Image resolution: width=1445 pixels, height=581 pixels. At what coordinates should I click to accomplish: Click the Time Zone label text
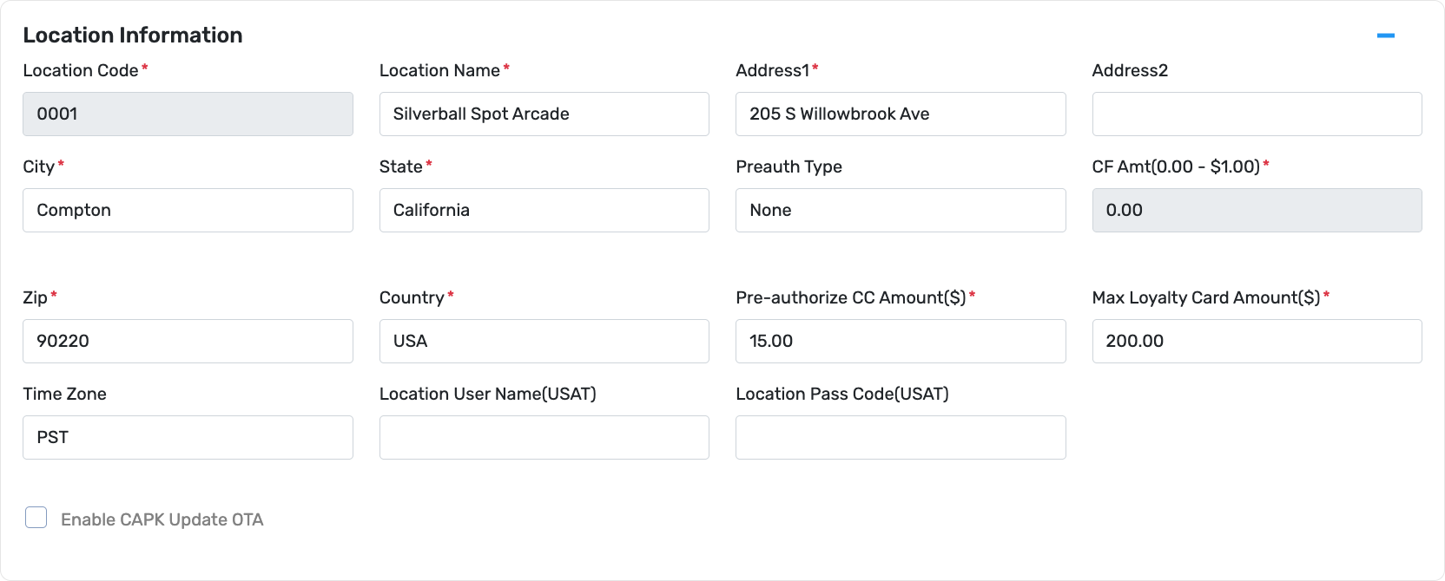64,394
